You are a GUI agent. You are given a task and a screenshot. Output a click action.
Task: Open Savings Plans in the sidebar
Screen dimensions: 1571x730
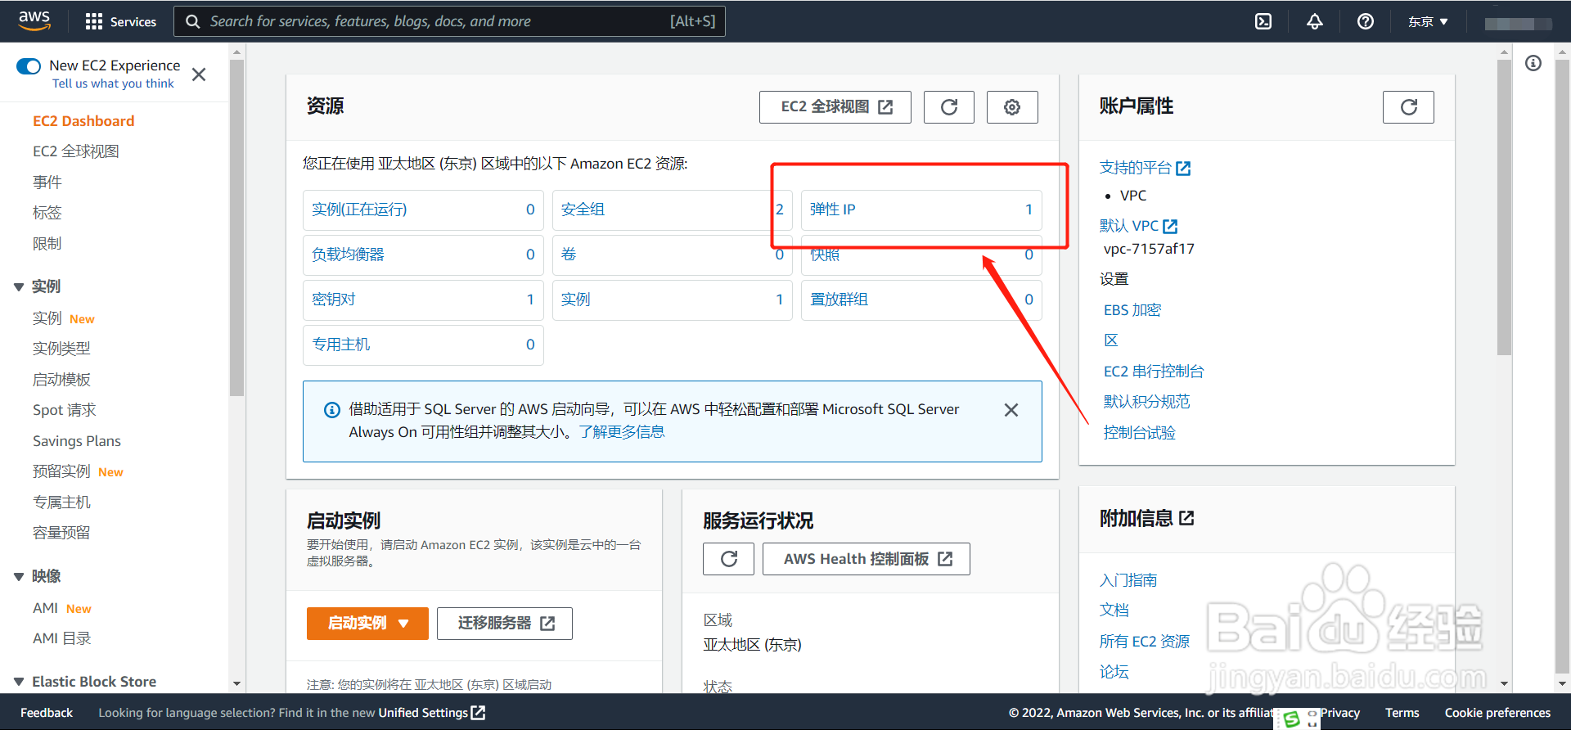click(77, 441)
